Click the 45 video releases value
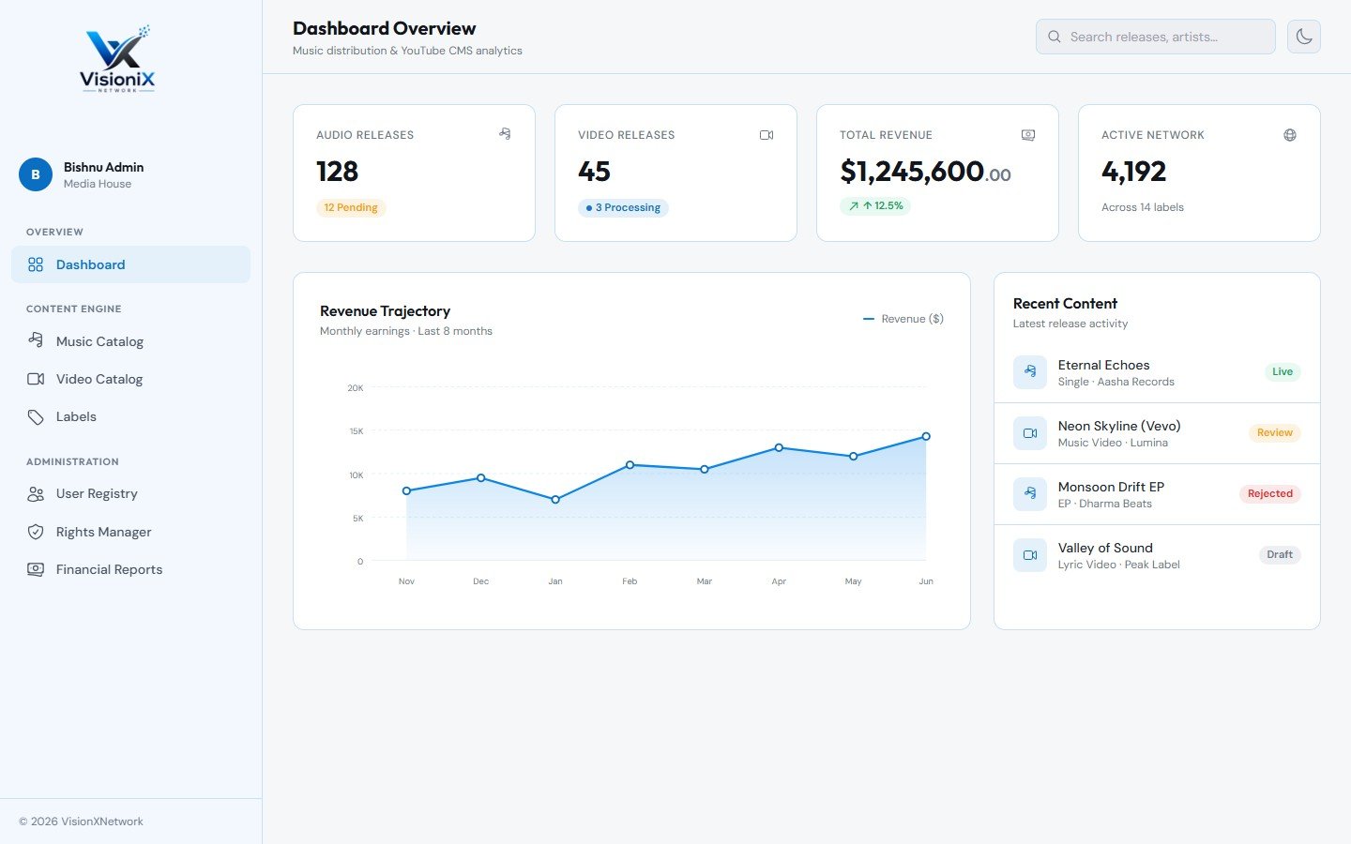Screen dimensions: 1351x844 tap(594, 172)
